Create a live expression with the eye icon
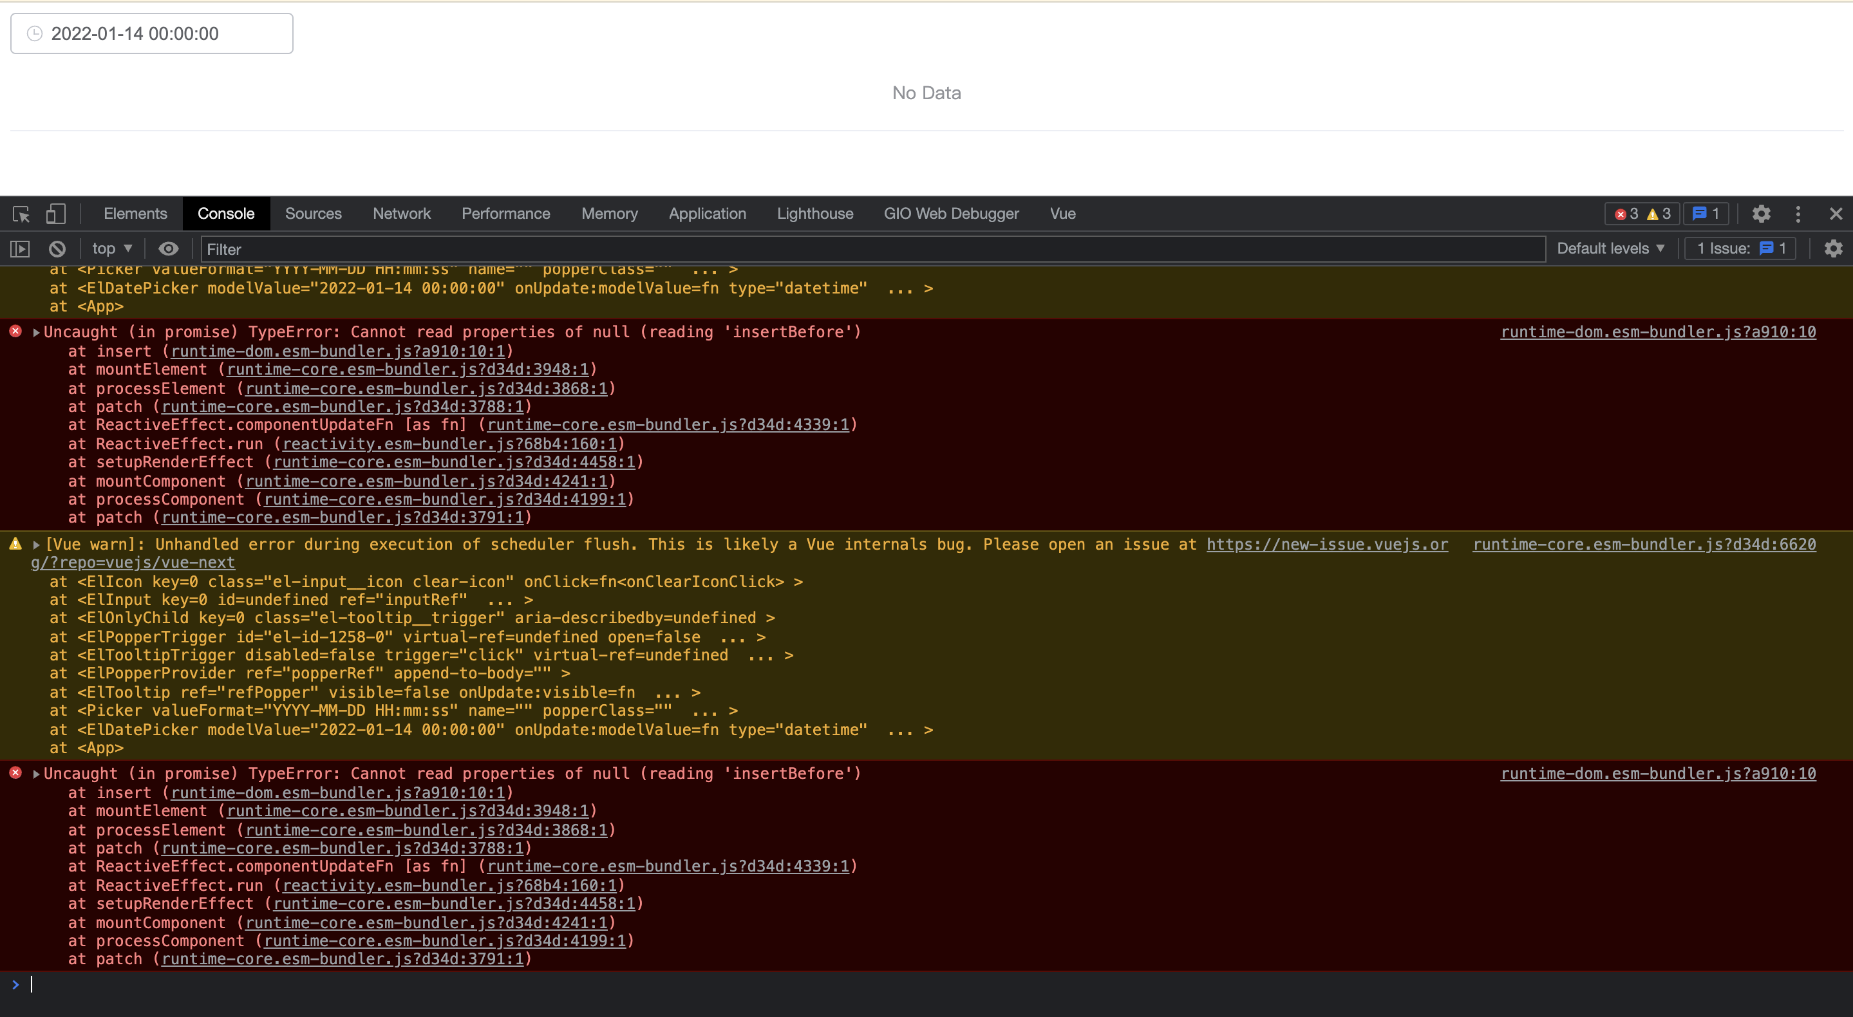Image resolution: width=1853 pixels, height=1017 pixels. (168, 248)
